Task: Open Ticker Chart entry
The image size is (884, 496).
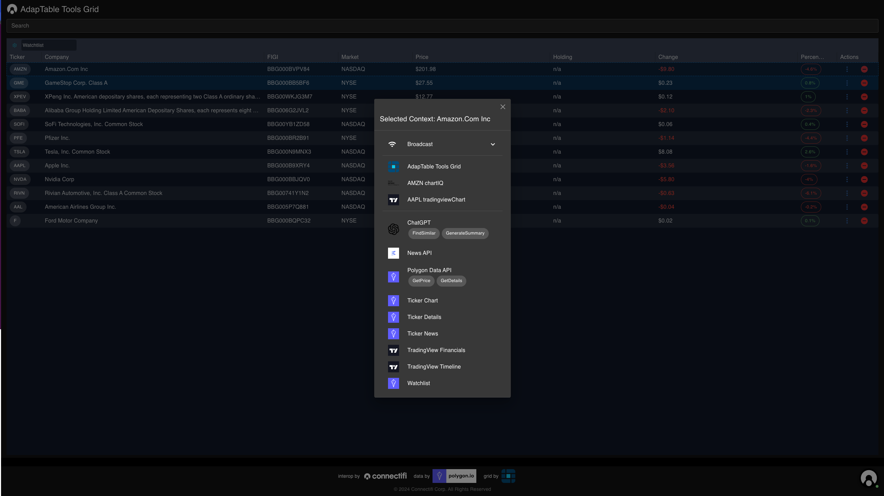Action: tap(443, 301)
